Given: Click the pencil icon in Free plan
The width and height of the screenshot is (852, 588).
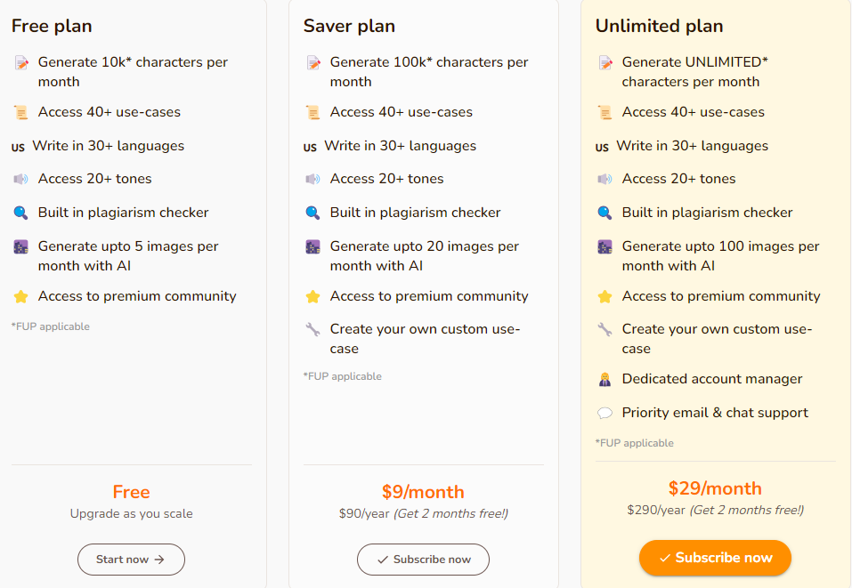Looking at the screenshot, I should tap(21, 63).
